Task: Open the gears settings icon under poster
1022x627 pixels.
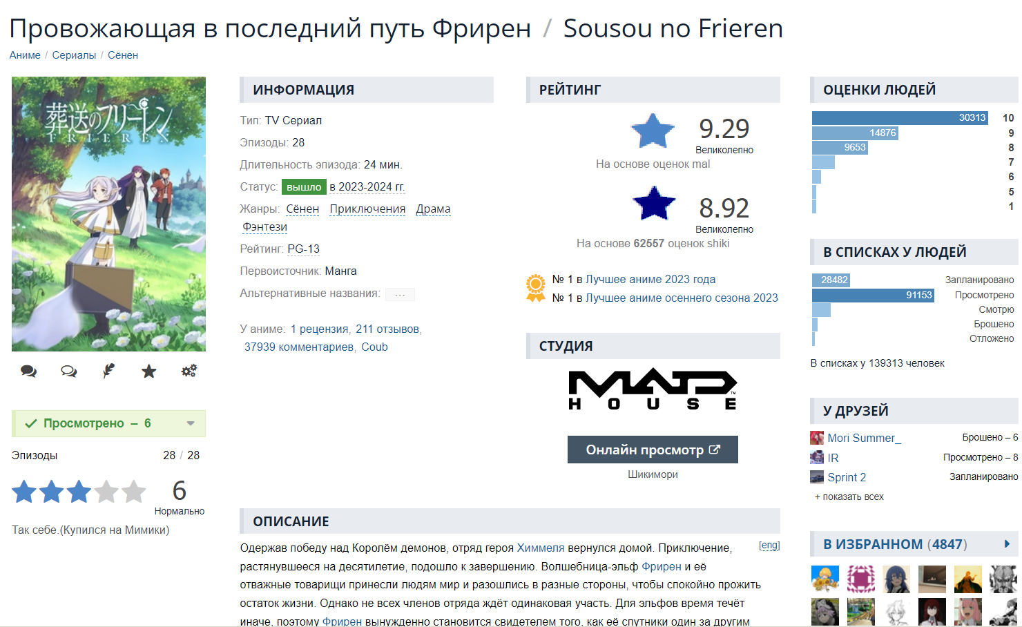Action: [189, 371]
